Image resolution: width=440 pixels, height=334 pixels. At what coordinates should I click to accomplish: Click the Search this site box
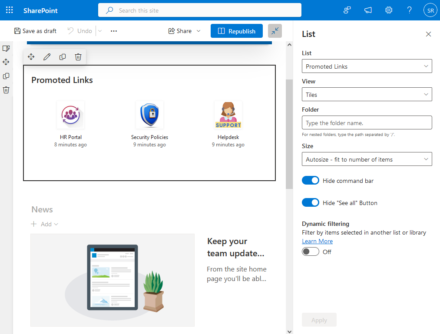coord(200,10)
